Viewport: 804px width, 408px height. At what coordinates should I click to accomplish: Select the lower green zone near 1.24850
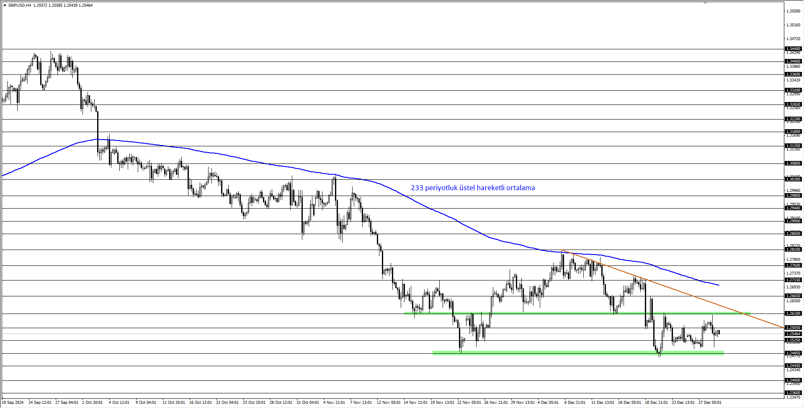pyautogui.click(x=578, y=353)
